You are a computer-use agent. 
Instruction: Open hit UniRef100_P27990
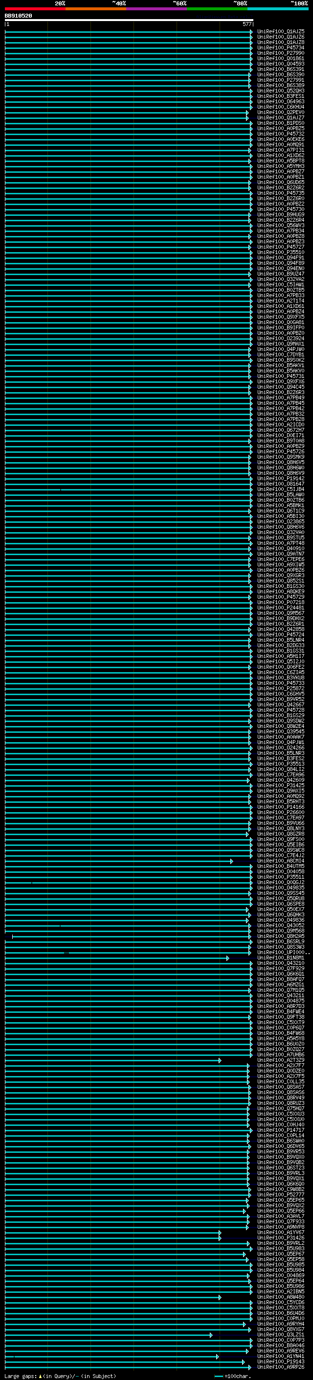(x=281, y=53)
